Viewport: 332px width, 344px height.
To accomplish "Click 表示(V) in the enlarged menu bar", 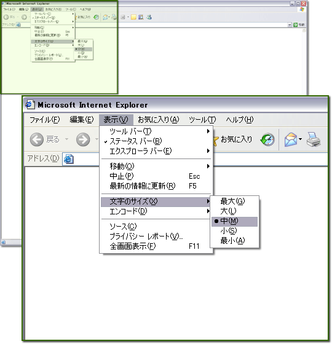I will pyautogui.click(x=116, y=120).
